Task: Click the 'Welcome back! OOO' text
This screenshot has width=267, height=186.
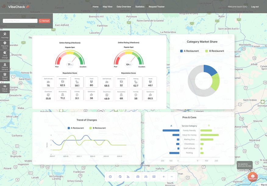Action: 237,7
